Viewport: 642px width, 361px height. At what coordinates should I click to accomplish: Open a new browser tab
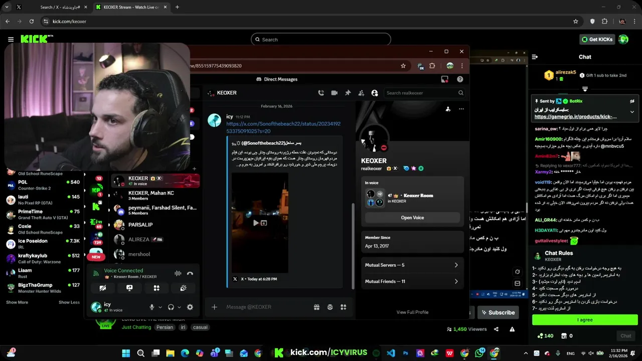click(177, 7)
